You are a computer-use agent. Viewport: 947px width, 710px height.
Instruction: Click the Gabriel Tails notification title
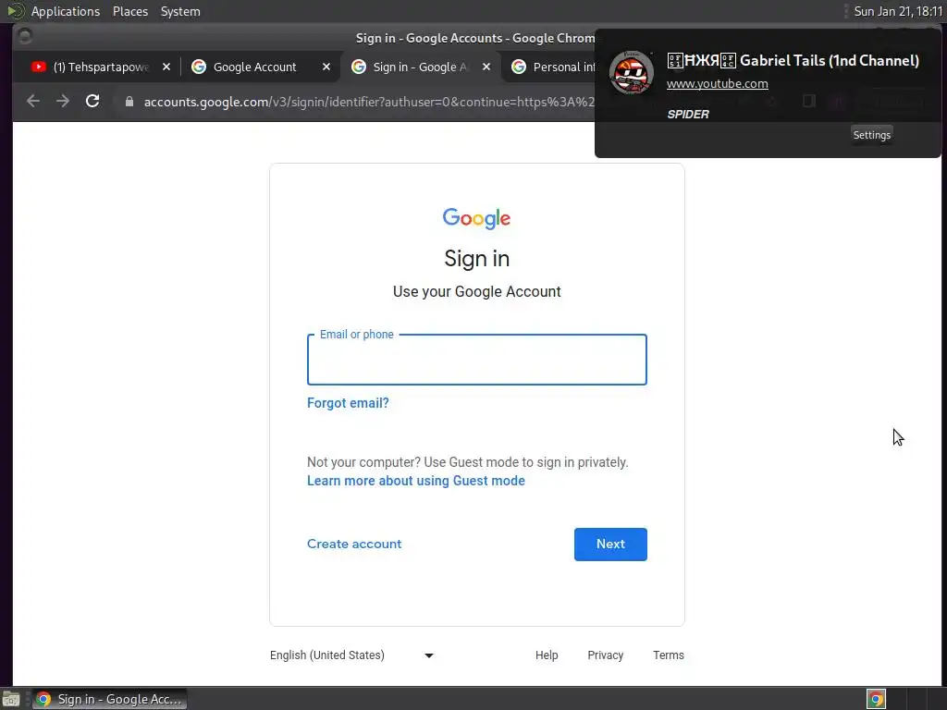pyautogui.click(x=793, y=60)
